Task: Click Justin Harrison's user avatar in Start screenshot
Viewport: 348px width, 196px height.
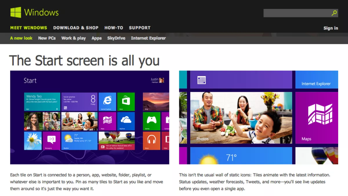Action: coord(162,80)
